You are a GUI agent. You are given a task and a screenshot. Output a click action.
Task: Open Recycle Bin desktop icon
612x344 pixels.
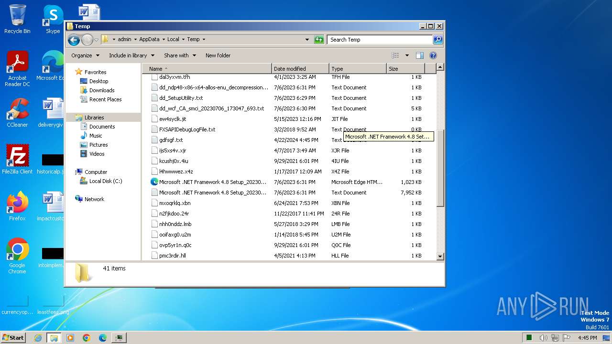point(17,20)
